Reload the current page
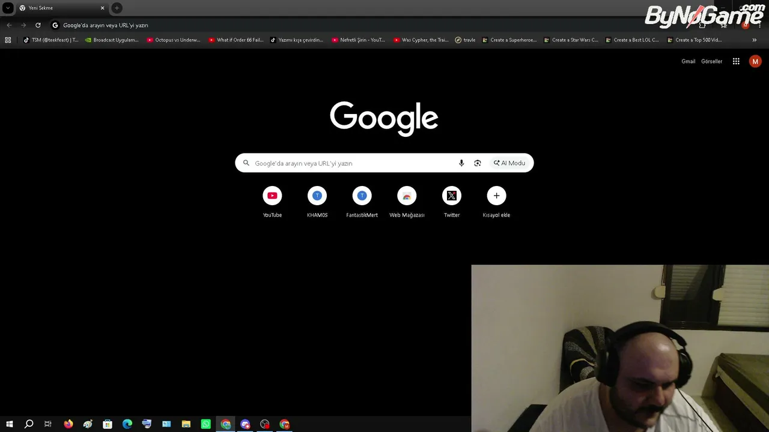769x432 pixels. [38, 25]
